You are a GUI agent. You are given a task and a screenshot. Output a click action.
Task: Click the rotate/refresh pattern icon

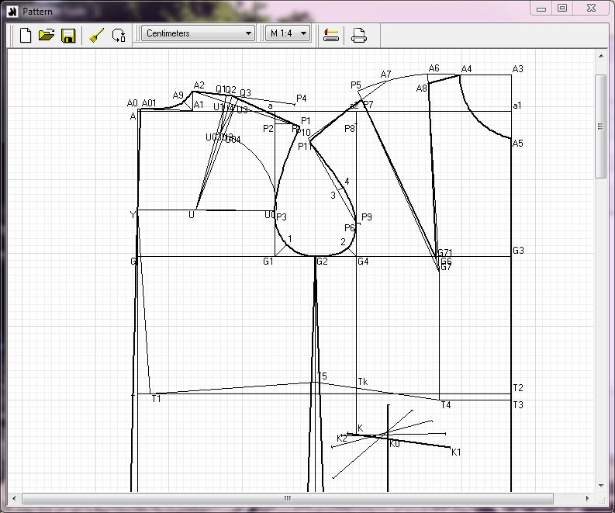point(119,36)
